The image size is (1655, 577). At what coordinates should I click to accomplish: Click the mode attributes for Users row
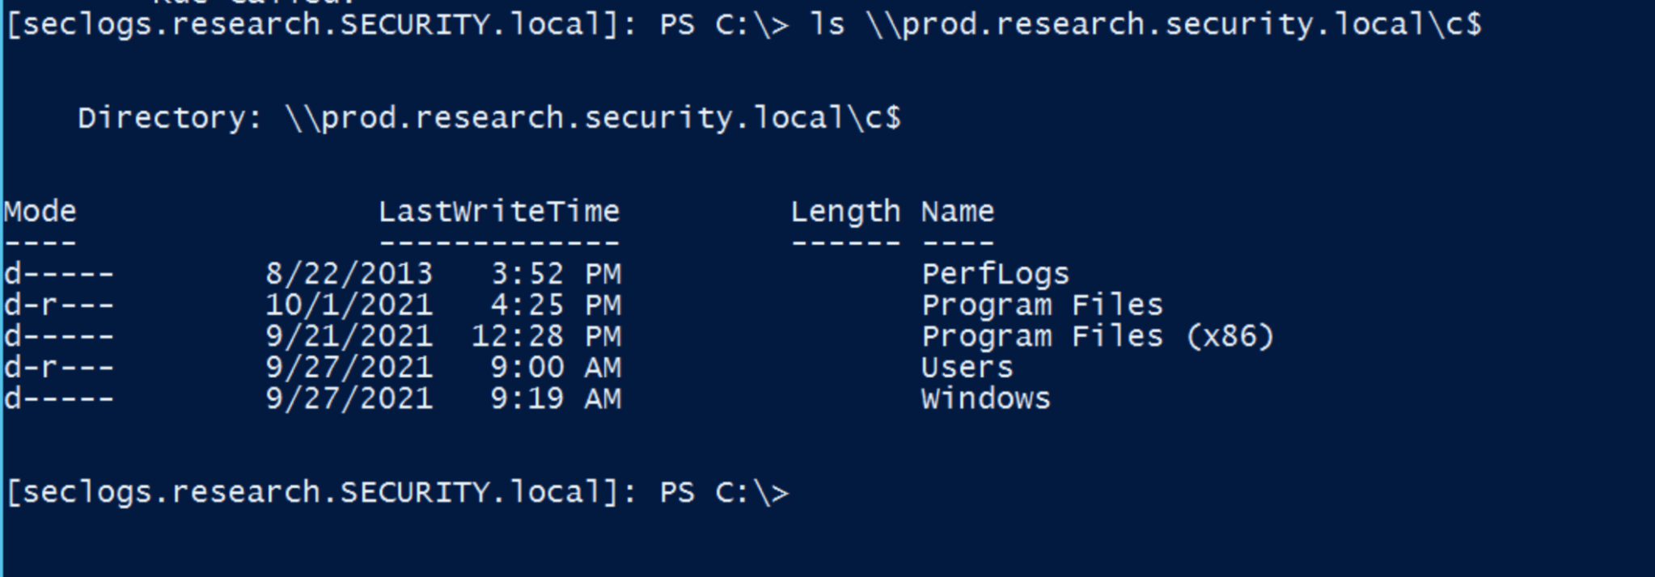point(58,368)
